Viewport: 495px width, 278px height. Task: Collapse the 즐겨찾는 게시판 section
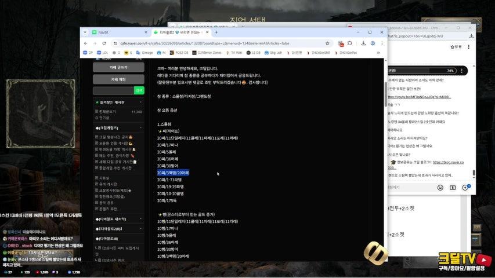click(x=140, y=103)
